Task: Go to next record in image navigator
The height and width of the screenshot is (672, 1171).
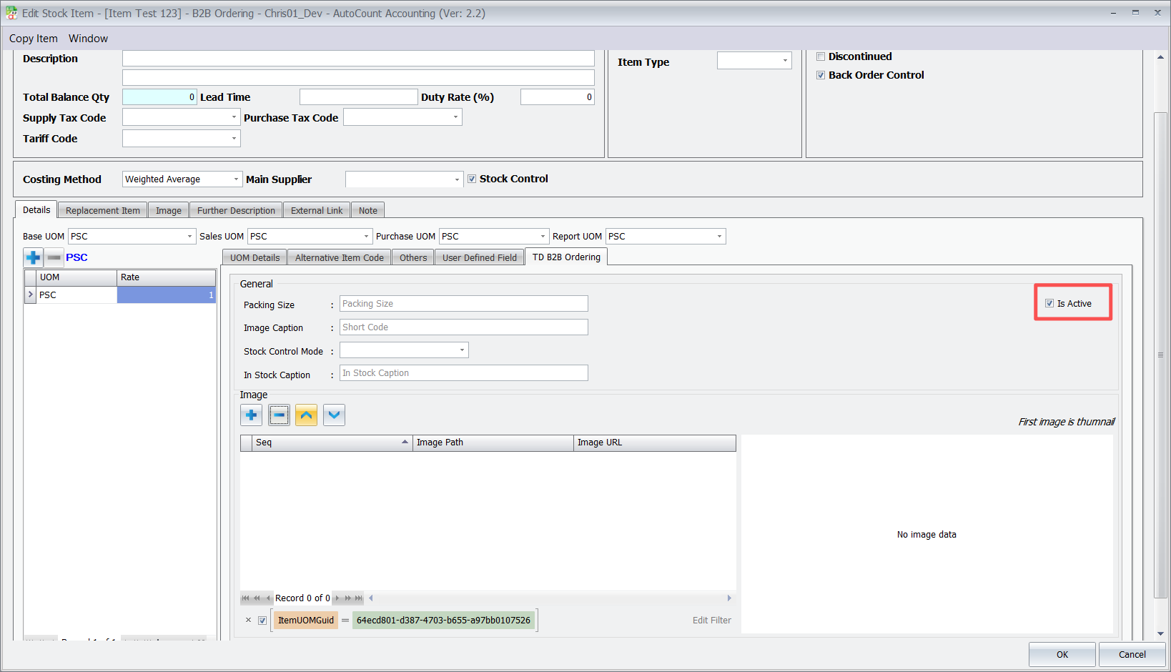Action: (x=337, y=598)
